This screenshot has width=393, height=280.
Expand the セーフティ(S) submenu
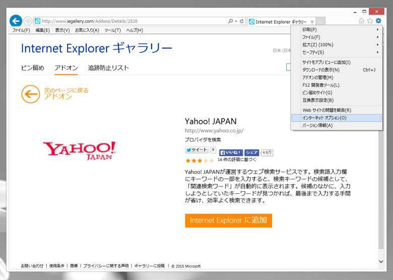pos(337,52)
